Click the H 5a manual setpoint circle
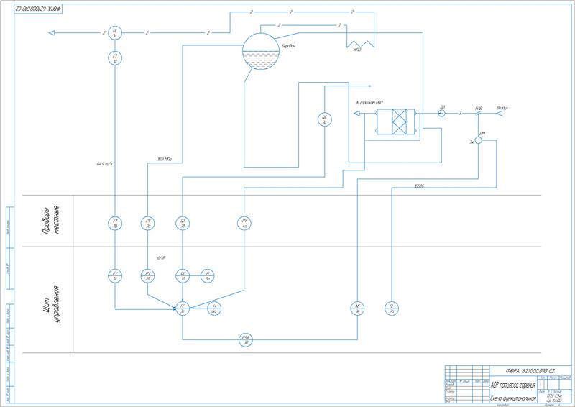Image resolution: width=575 pixels, height=407 pixels. tap(208, 275)
